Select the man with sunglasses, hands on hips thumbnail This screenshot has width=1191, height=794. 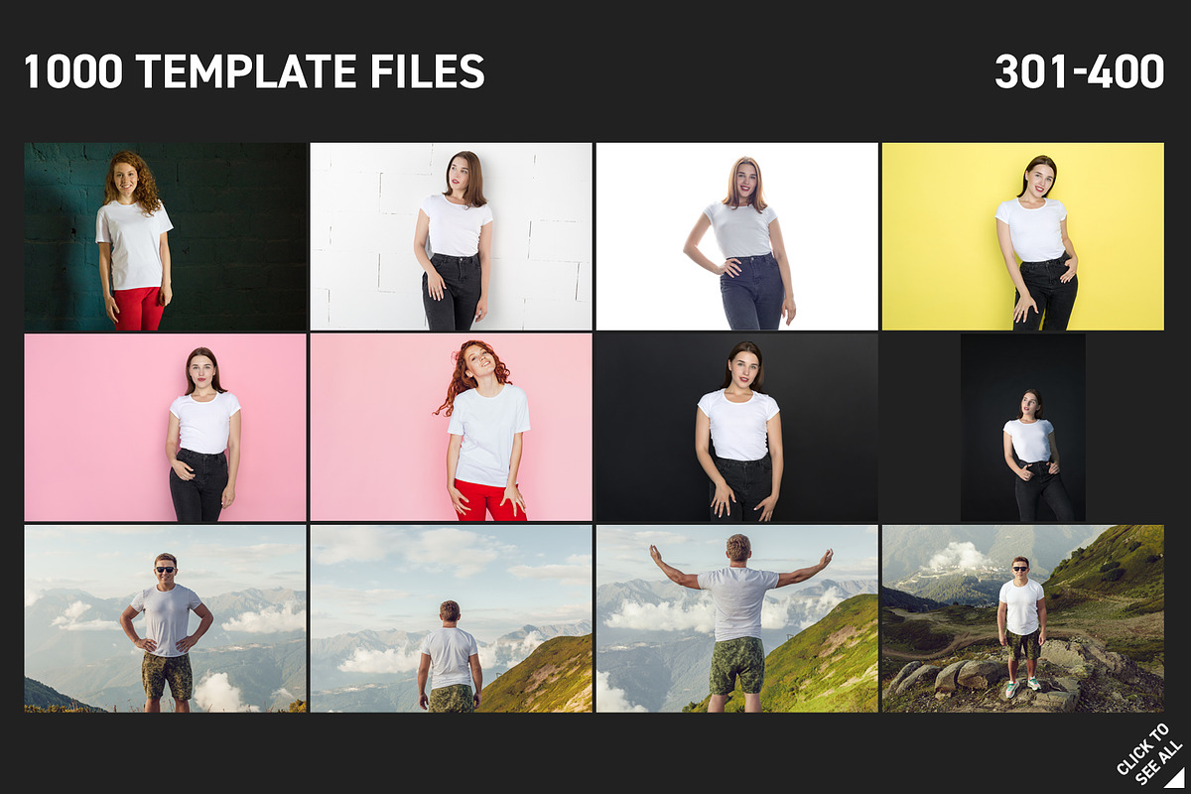coord(165,619)
